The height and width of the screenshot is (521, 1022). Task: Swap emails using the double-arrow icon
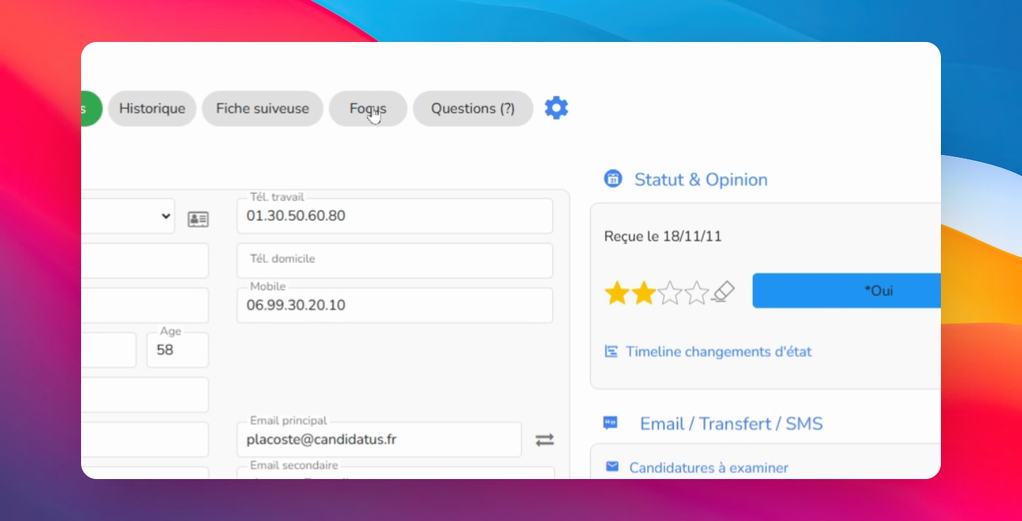click(x=544, y=439)
